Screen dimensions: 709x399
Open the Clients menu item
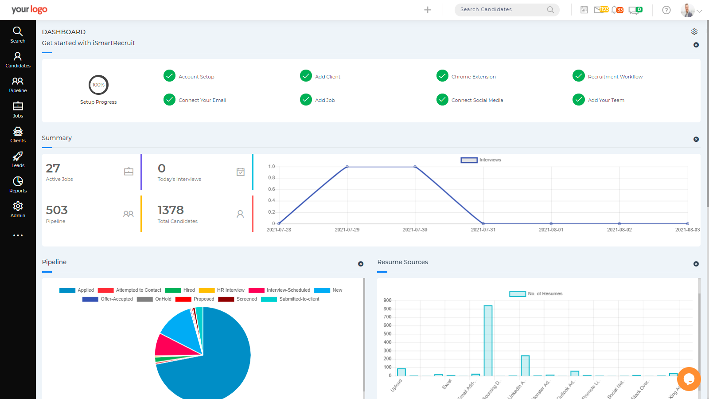click(18, 135)
